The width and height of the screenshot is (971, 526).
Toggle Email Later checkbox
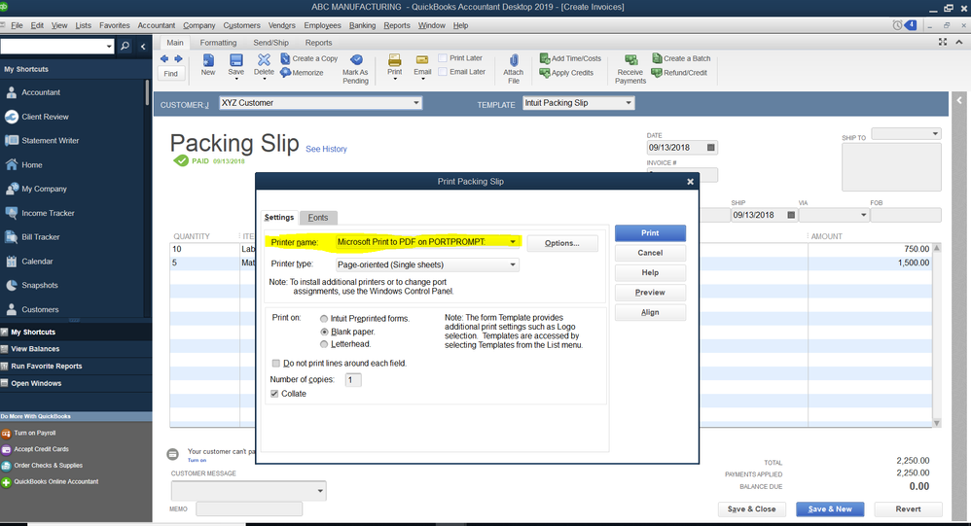click(443, 72)
